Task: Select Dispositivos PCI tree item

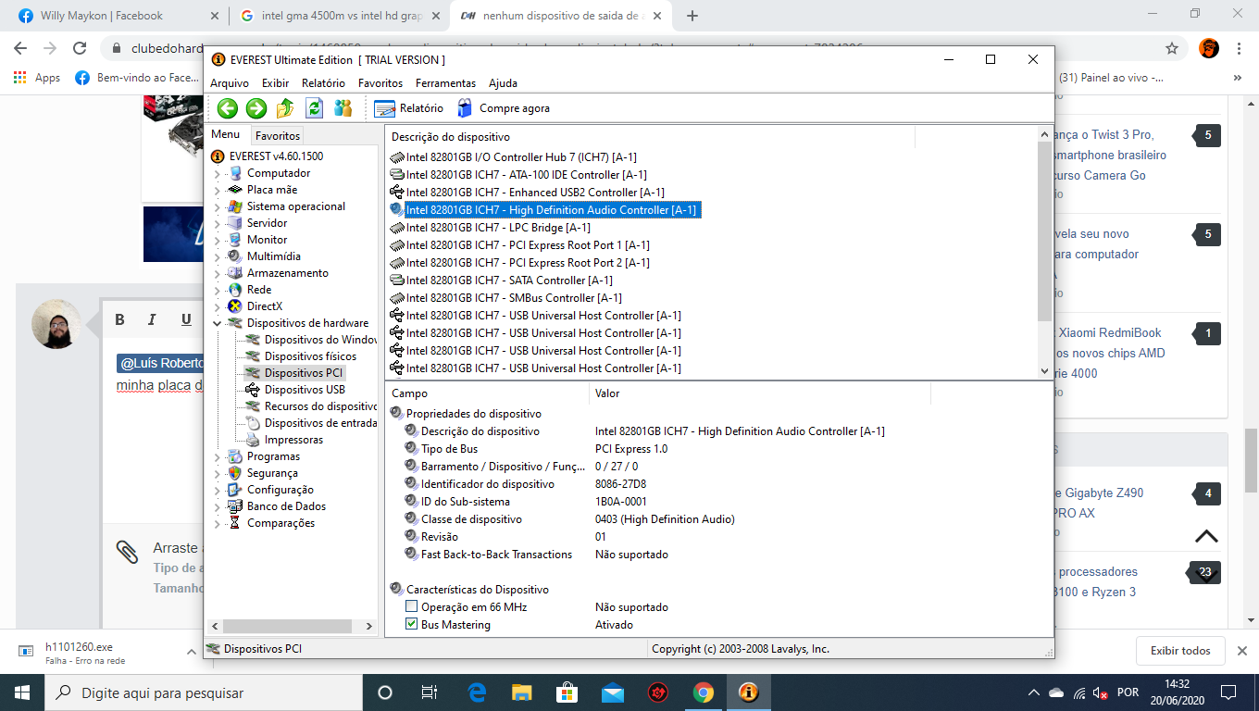Action: click(304, 373)
